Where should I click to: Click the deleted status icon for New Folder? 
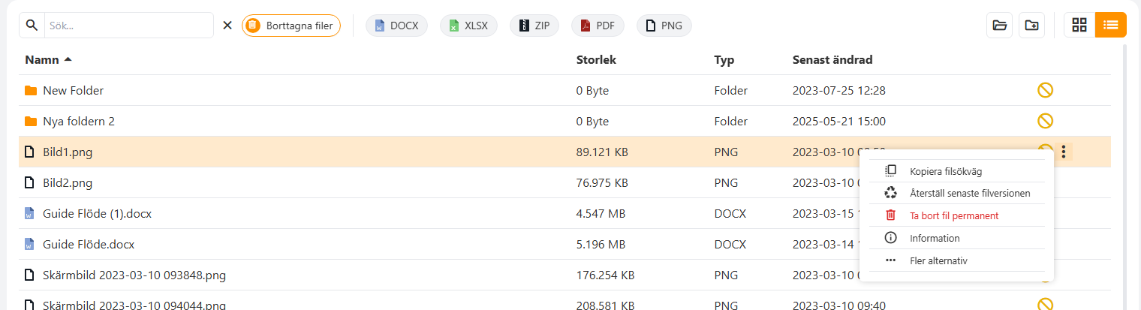[x=1045, y=90]
